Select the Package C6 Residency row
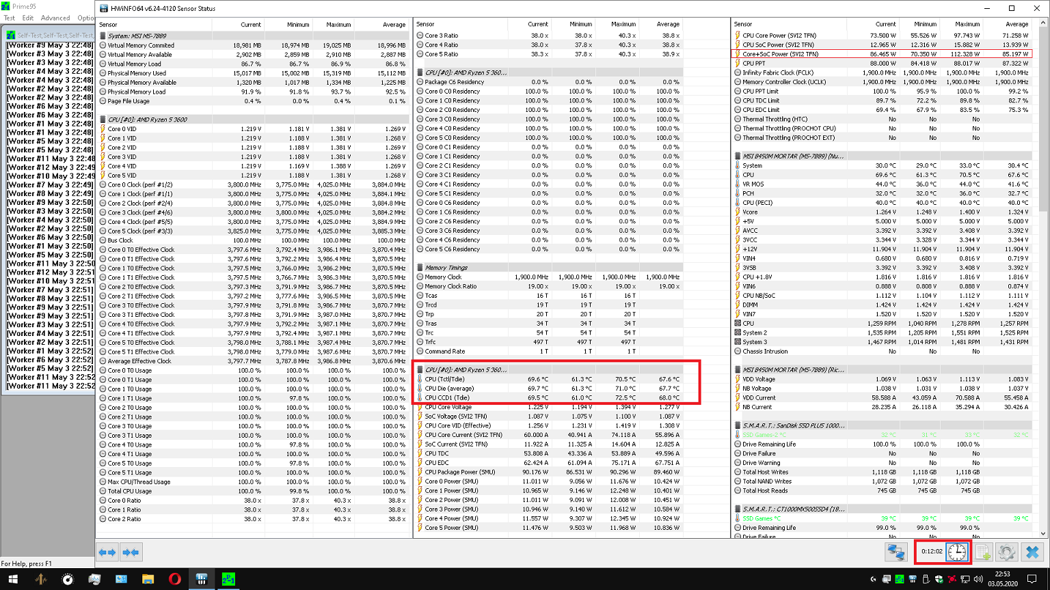 [x=549, y=82]
